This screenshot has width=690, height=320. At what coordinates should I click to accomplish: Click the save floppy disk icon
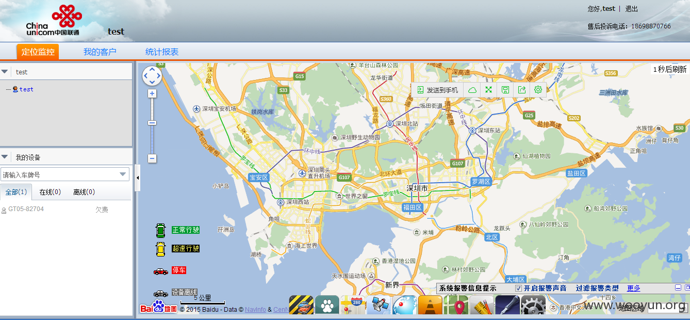[x=505, y=90]
